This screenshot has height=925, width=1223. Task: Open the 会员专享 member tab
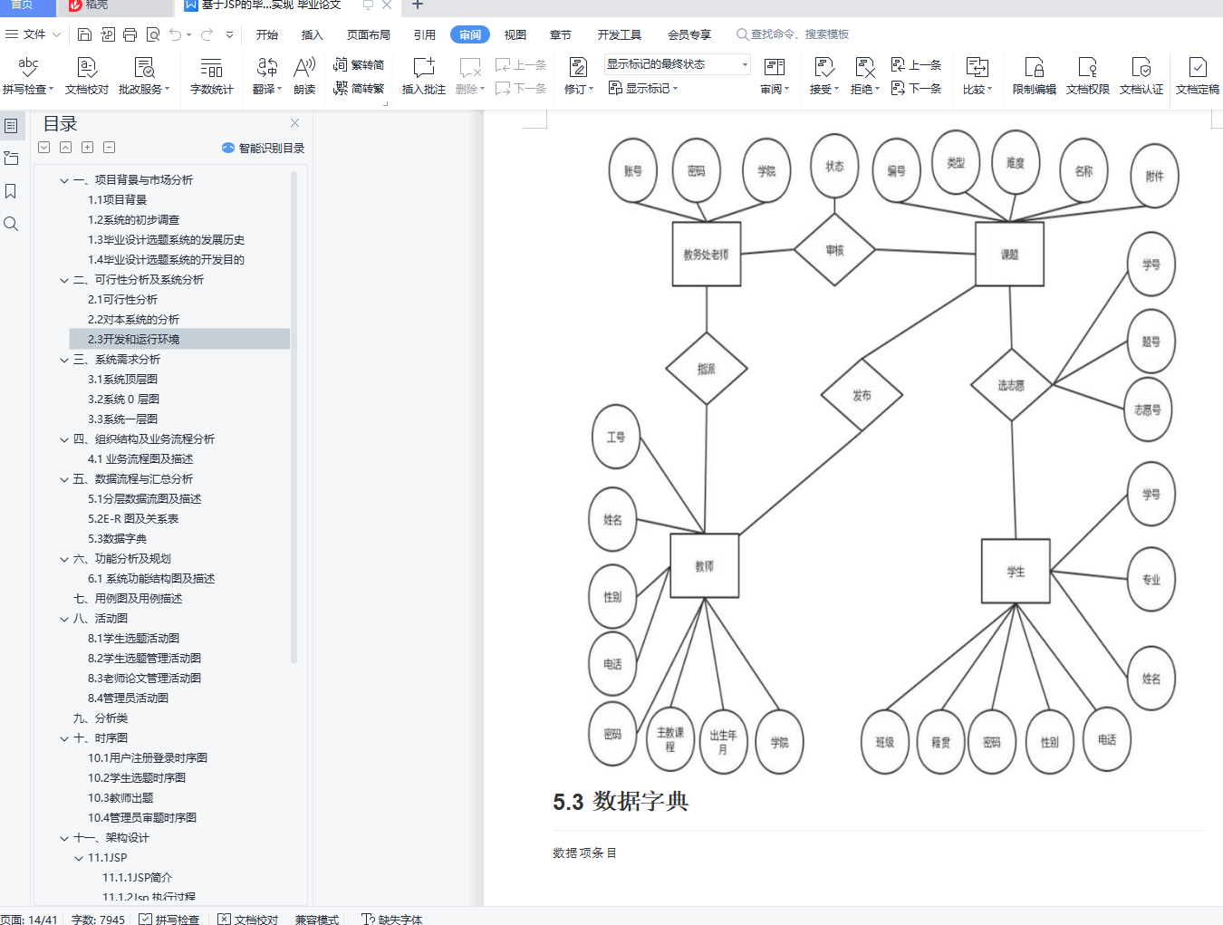pos(689,34)
